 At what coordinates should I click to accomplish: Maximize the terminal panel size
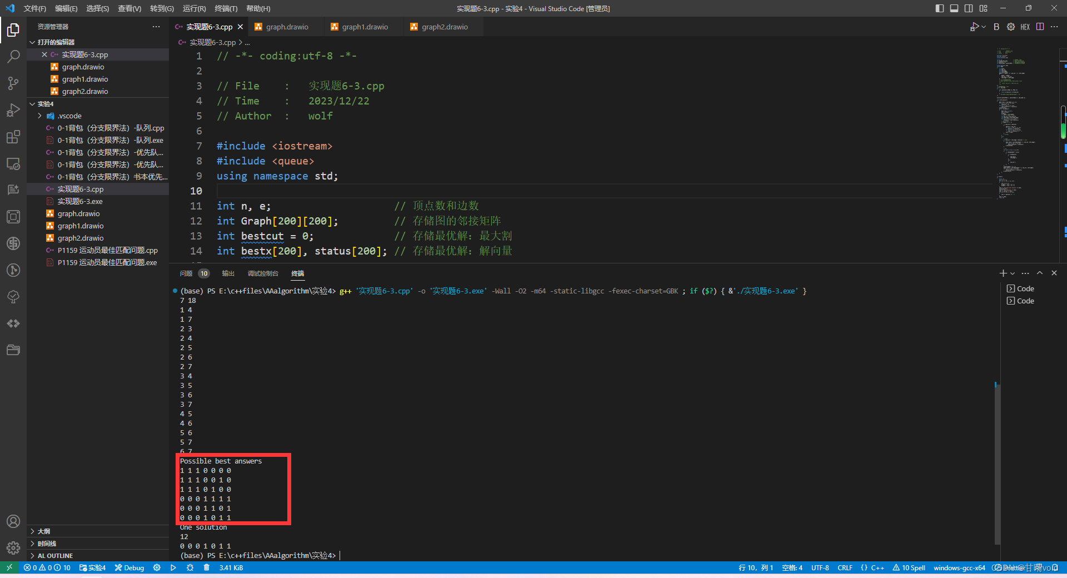tap(1040, 273)
